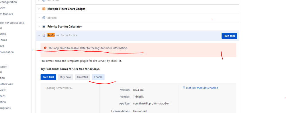Expand the Priority Scoring Calculator row
286x113 pixels.
[39, 26]
